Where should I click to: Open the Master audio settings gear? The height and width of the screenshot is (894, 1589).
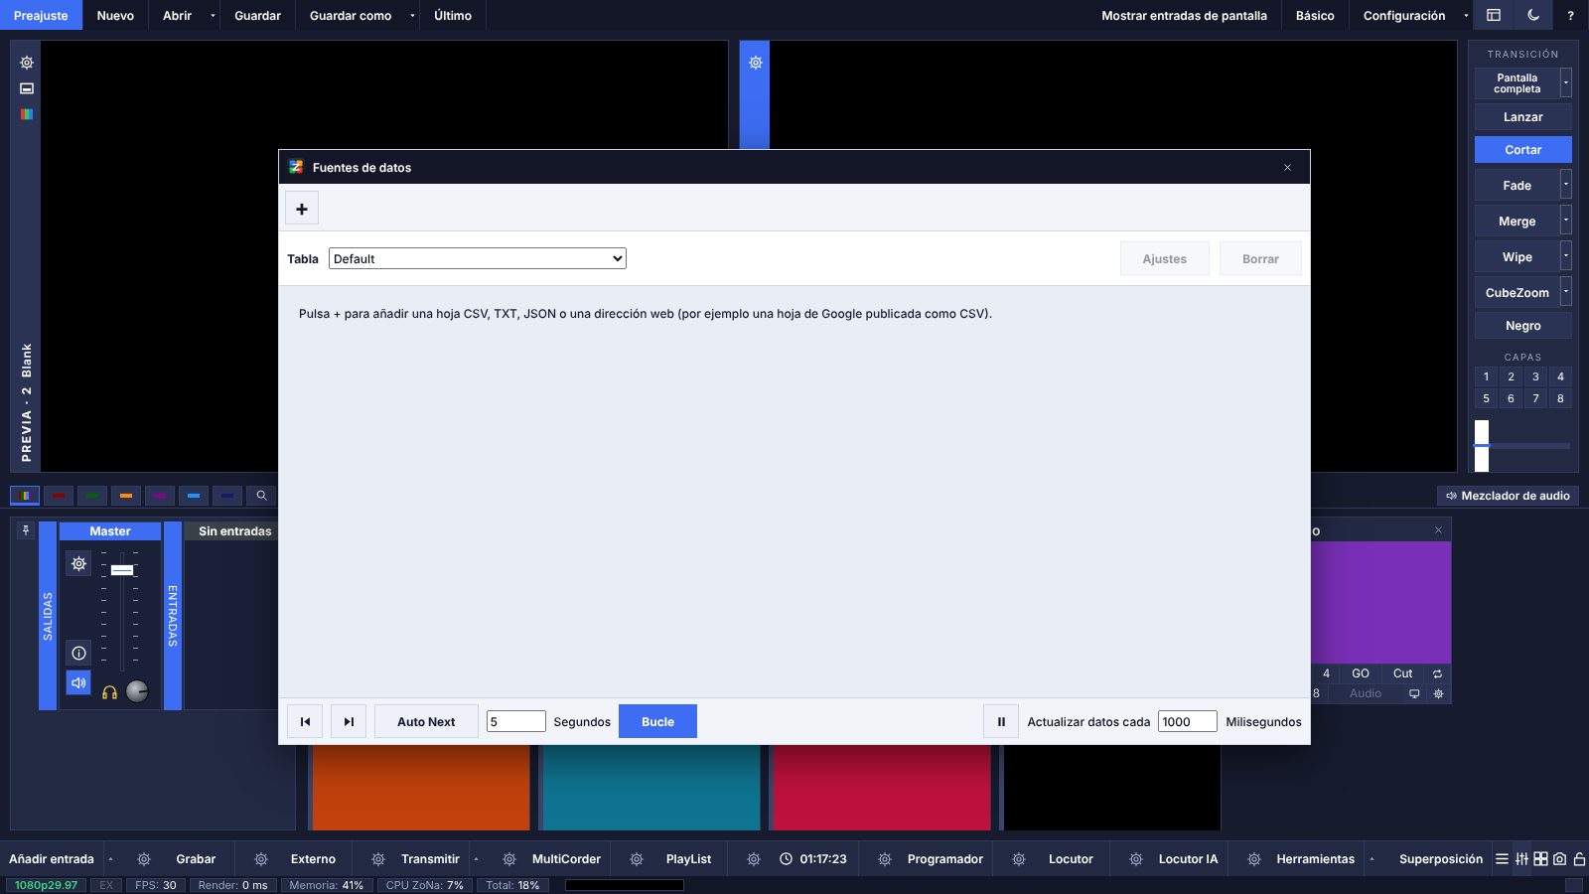click(78, 564)
